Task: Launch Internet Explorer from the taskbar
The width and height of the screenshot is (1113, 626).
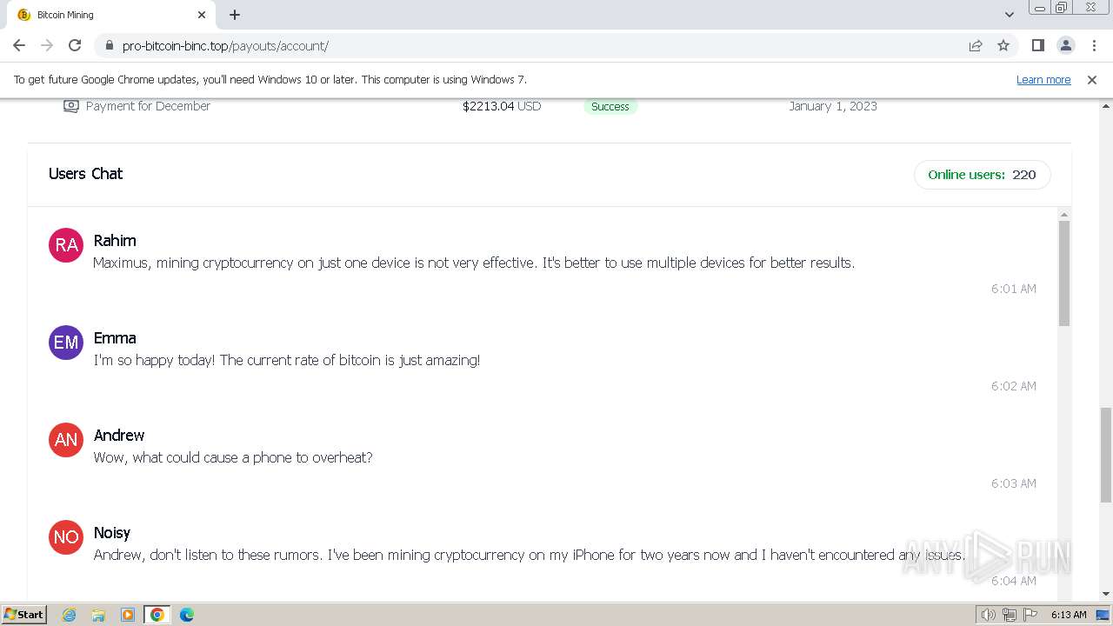Action: pos(70,615)
